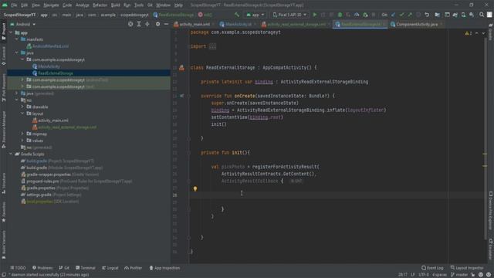Open the Build menu
494x278 pixels.
pos(115,5)
